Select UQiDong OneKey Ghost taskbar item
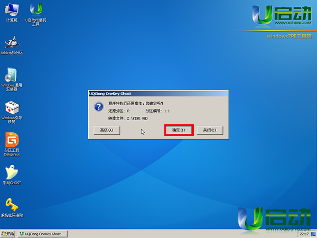317x238 pixels. click(43, 234)
